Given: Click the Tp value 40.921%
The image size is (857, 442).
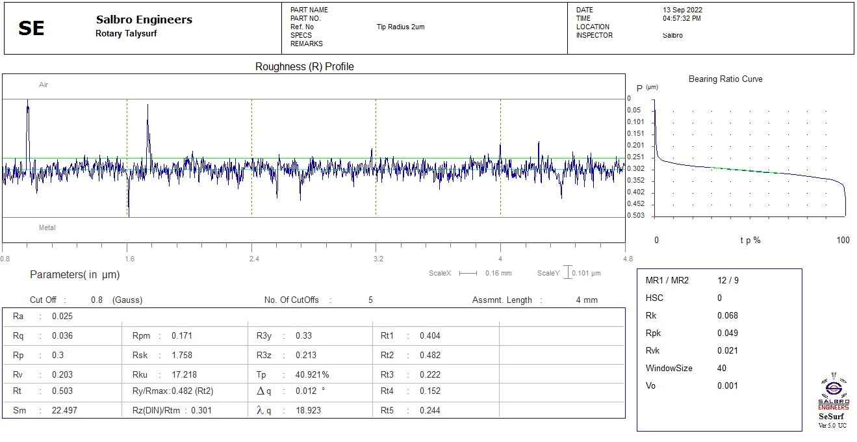Looking at the screenshot, I should (312, 375).
